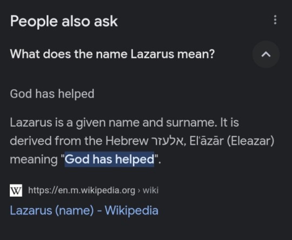Click the word "meaning" in the snippet
This screenshot has width=292, height=240.
tap(34, 160)
